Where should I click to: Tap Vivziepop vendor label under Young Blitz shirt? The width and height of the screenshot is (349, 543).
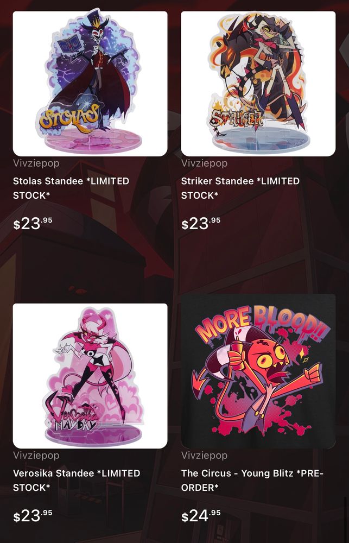pos(204,456)
